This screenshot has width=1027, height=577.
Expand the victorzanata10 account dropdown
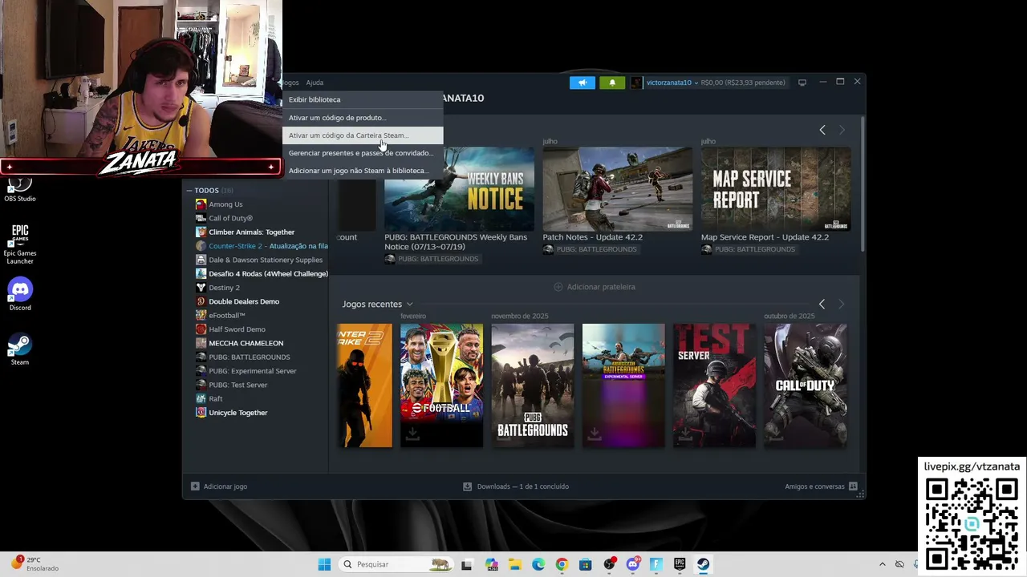pos(696,83)
